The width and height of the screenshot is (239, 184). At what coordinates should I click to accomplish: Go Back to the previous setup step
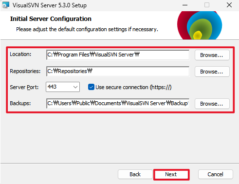(135, 174)
